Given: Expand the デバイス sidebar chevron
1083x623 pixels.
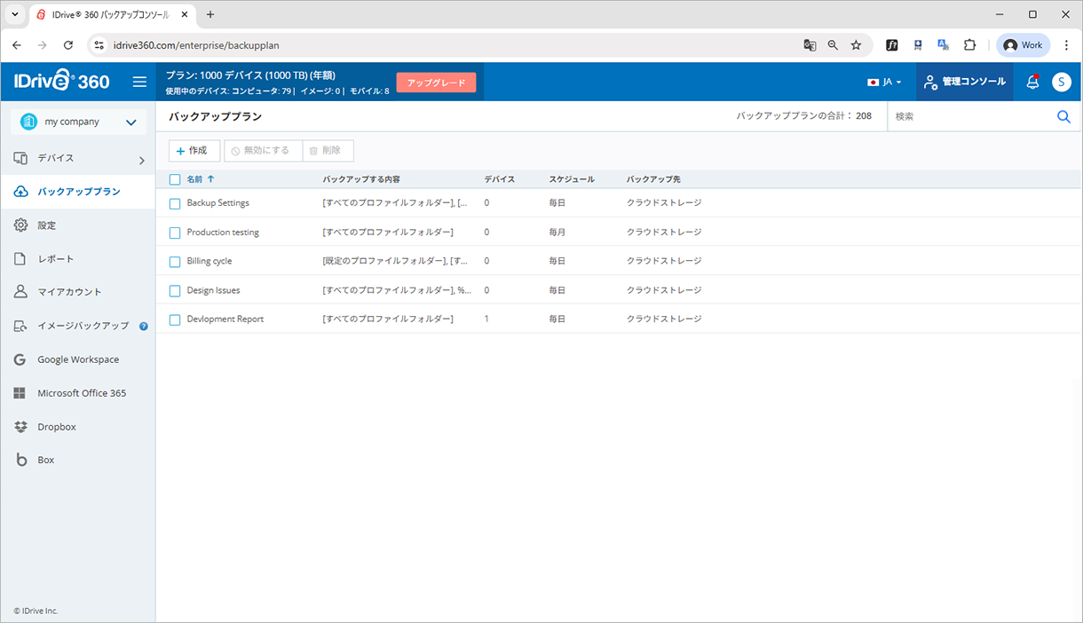Looking at the screenshot, I should click(140, 162).
